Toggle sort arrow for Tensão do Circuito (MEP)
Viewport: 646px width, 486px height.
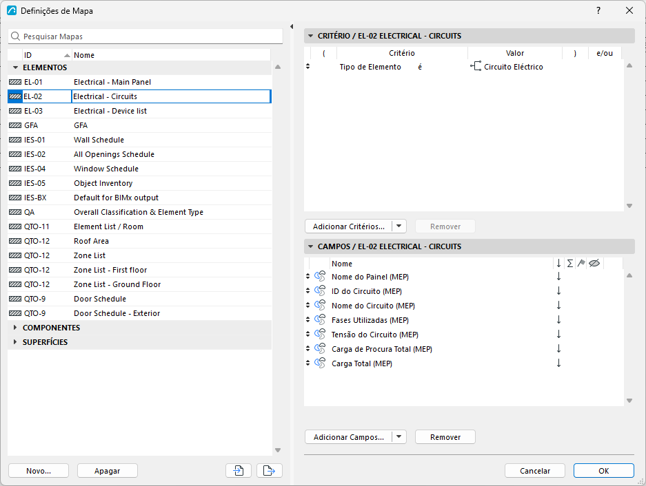click(558, 334)
